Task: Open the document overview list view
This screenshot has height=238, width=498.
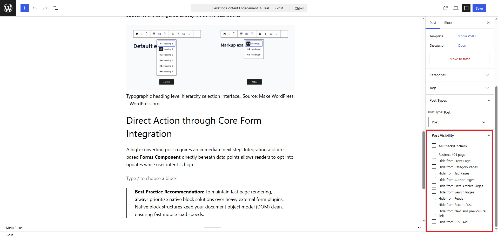Action: pyautogui.click(x=56, y=8)
